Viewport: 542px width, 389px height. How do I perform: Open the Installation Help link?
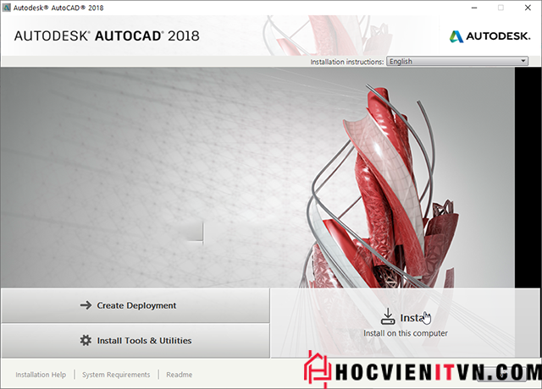click(41, 375)
